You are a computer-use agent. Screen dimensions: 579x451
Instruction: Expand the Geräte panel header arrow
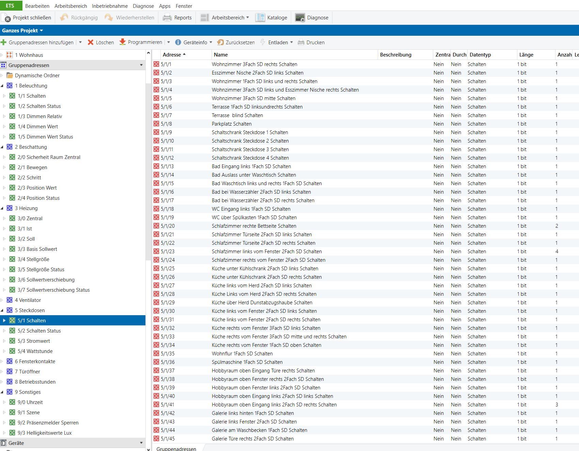[x=141, y=443]
